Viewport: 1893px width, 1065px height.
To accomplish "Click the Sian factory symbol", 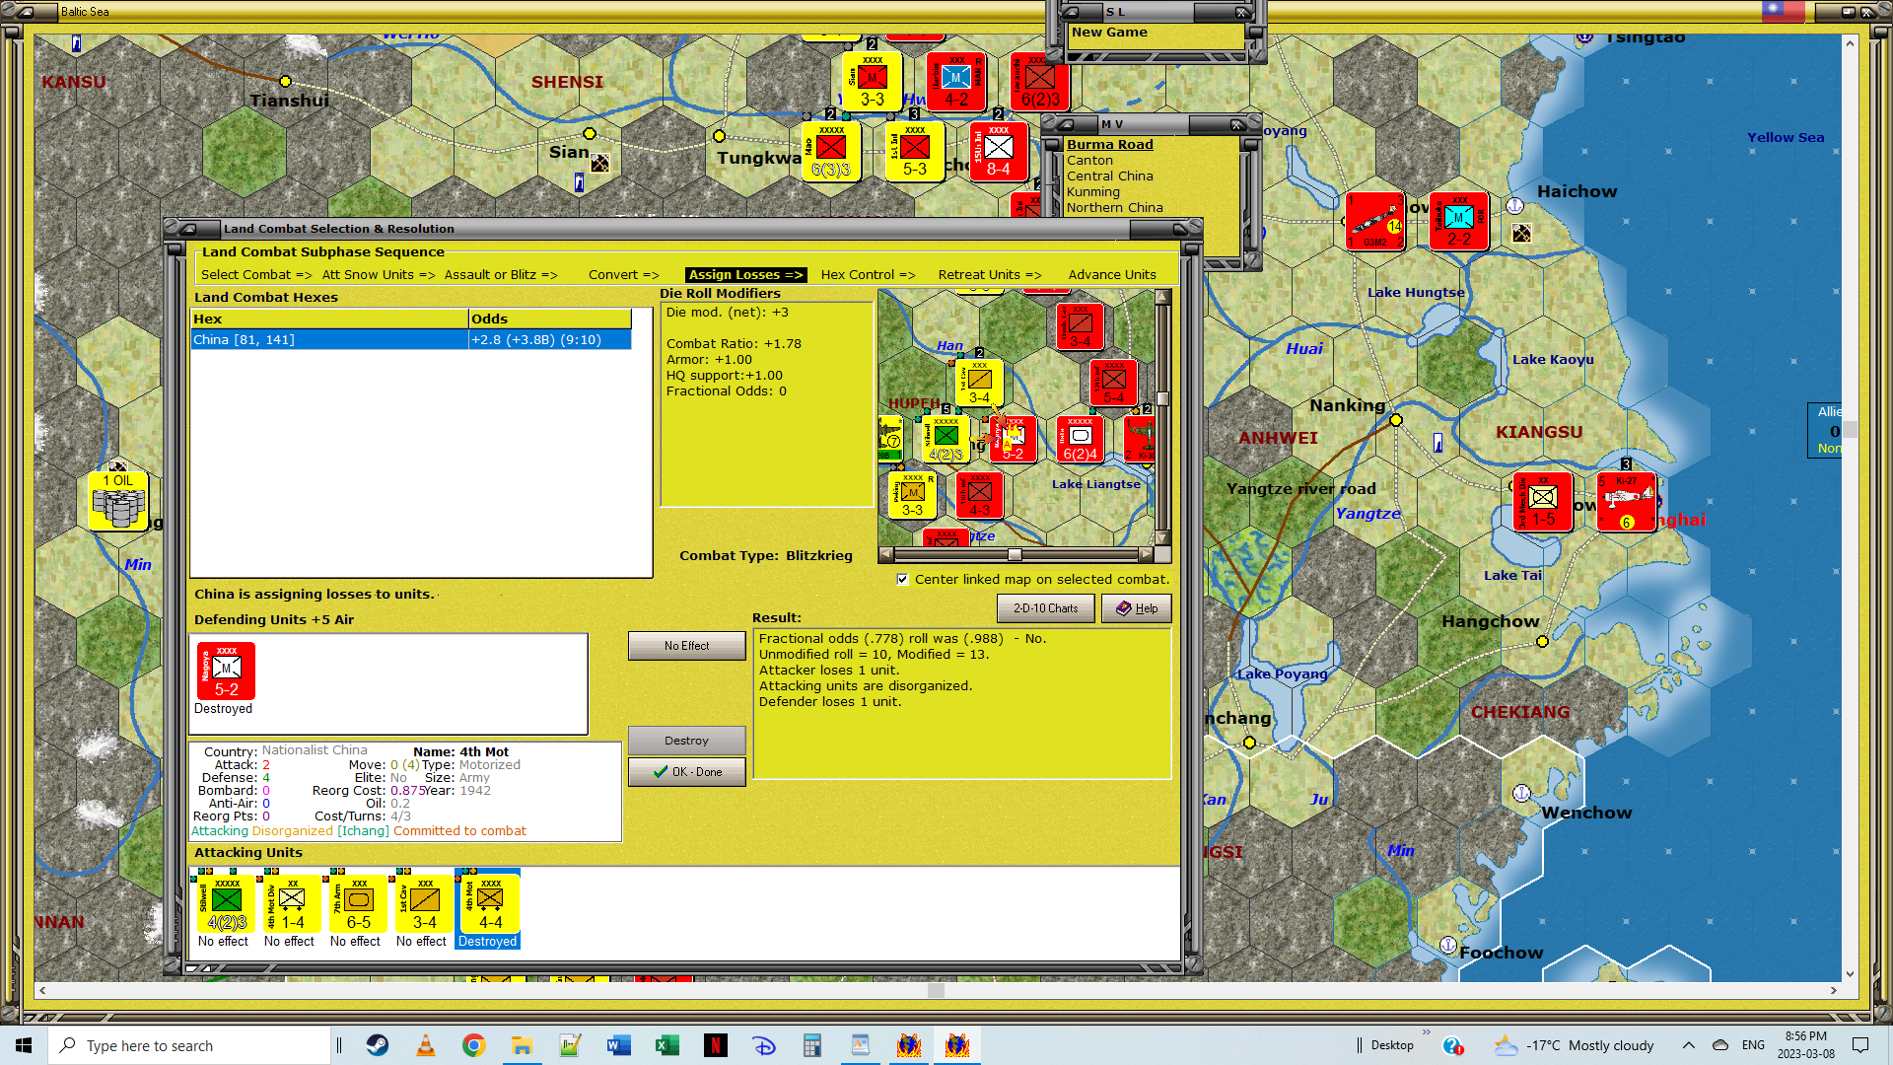I will click(599, 163).
